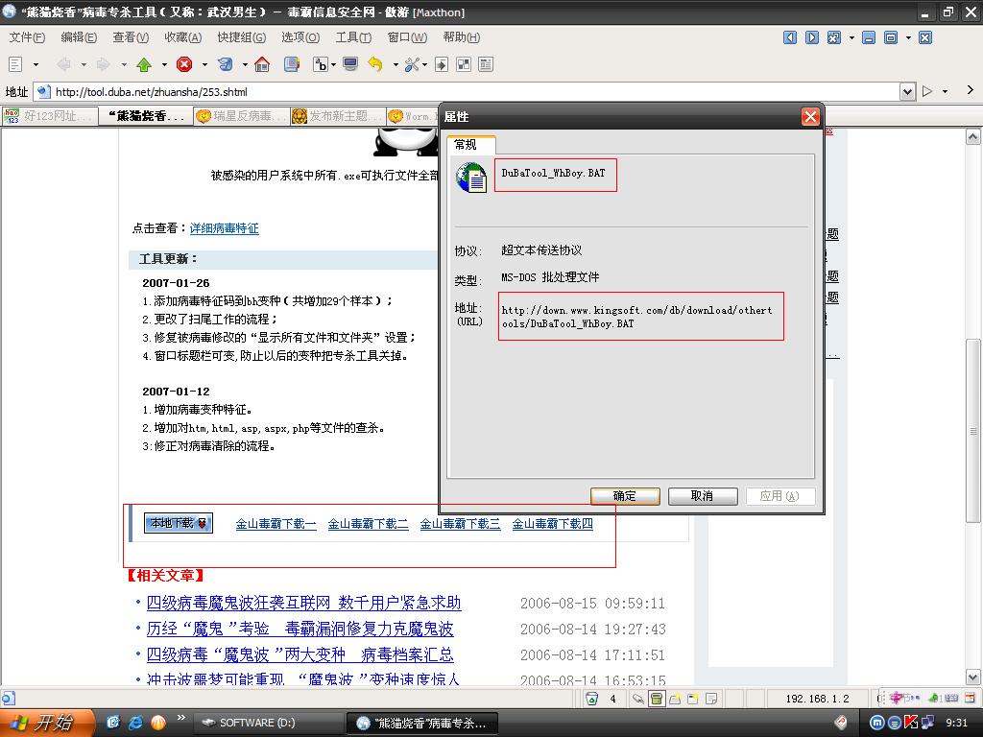Click the page vertical scrollbar down arrow
This screenshot has width=983, height=737.
(972, 677)
